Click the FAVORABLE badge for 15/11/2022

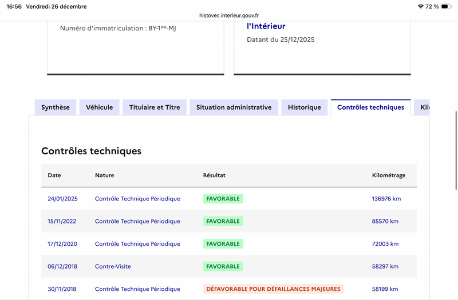(223, 221)
